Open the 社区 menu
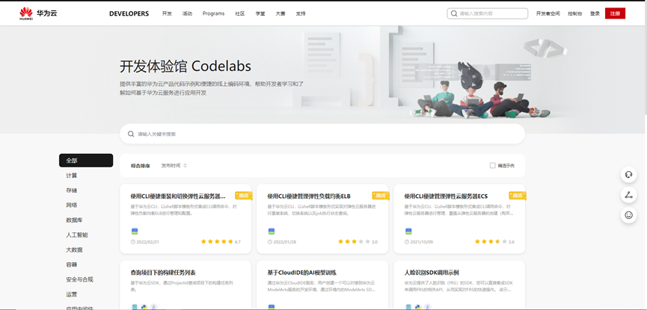Screen dimensions: 647x310 pos(240,13)
